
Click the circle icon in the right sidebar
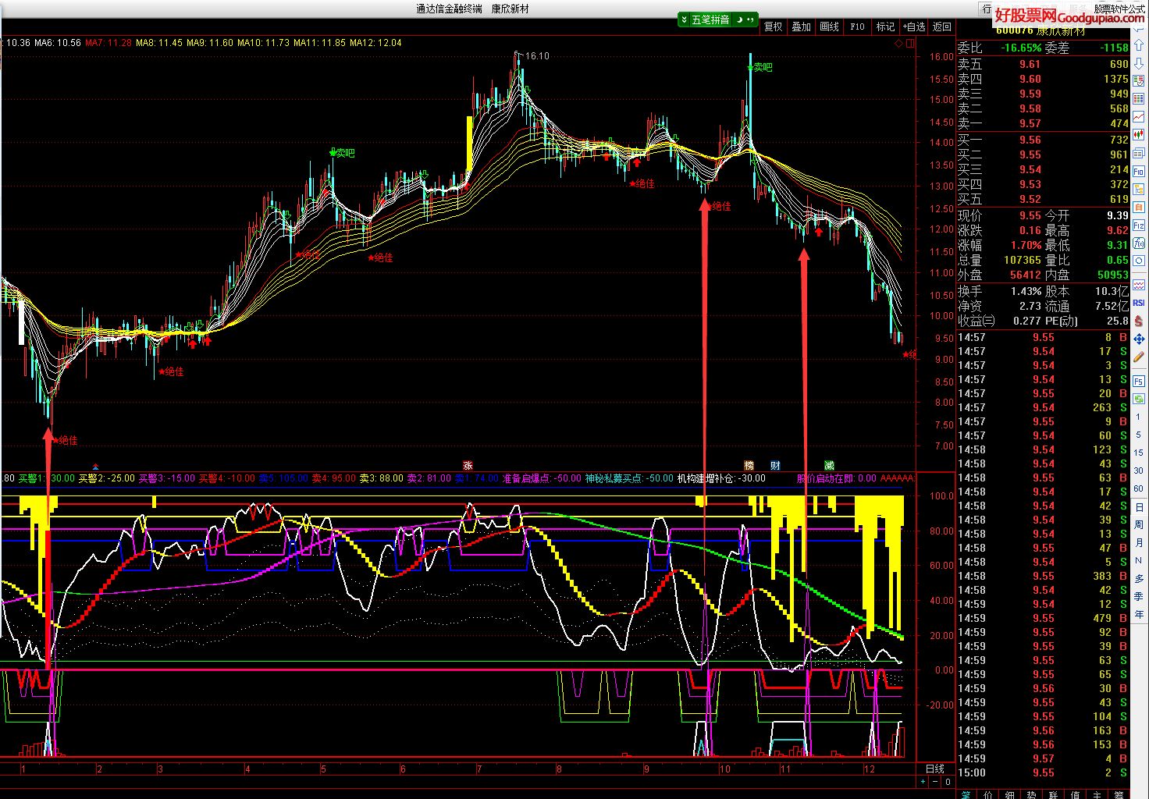click(1138, 260)
